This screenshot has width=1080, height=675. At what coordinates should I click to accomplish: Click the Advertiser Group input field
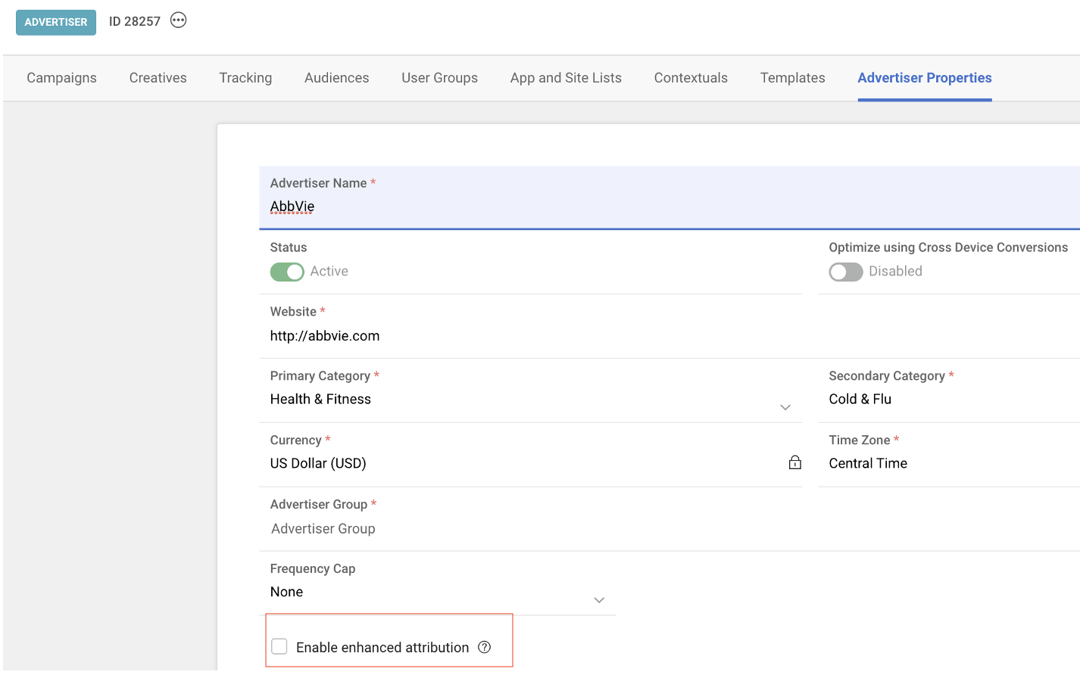pyautogui.click(x=670, y=519)
